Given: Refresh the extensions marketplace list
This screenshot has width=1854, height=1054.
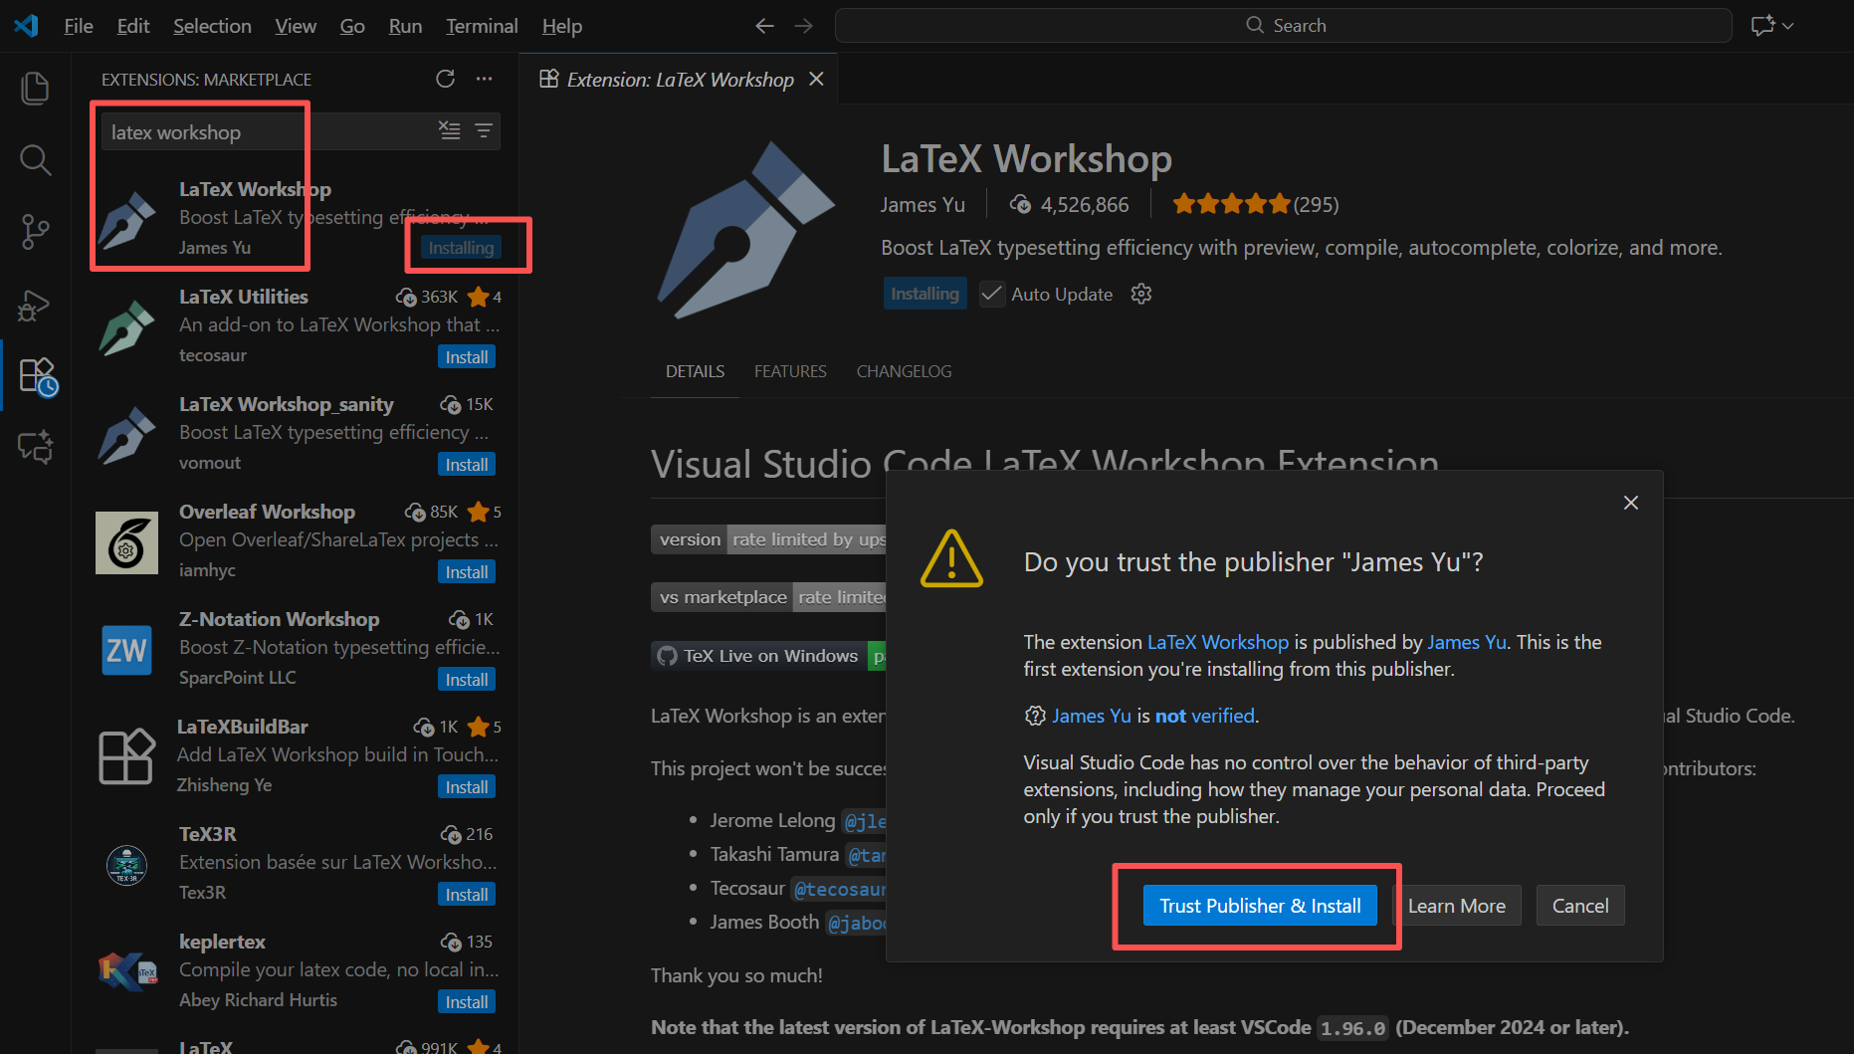Looking at the screenshot, I should [445, 79].
